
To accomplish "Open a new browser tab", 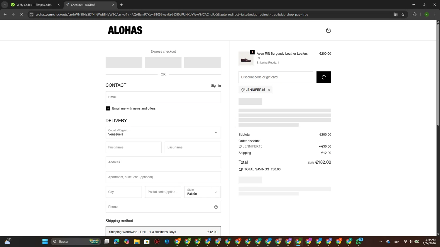I will click(x=121, y=5).
